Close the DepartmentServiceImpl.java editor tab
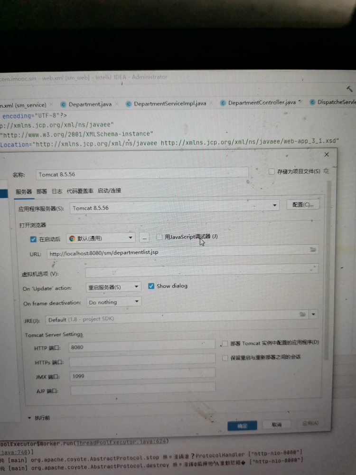This screenshot has height=475, width=356. tap(211, 103)
